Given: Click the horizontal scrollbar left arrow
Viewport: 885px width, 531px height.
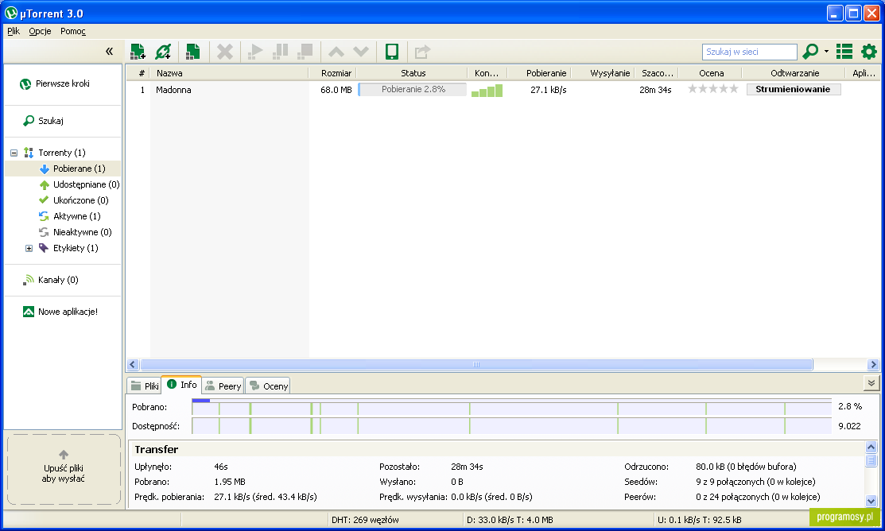Looking at the screenshot, I should pos(133,365).
